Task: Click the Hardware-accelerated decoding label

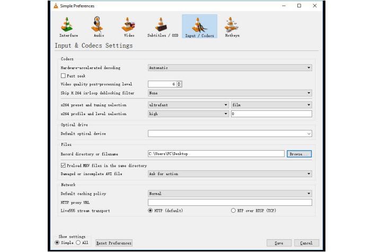Action: (x=91, y=68)
